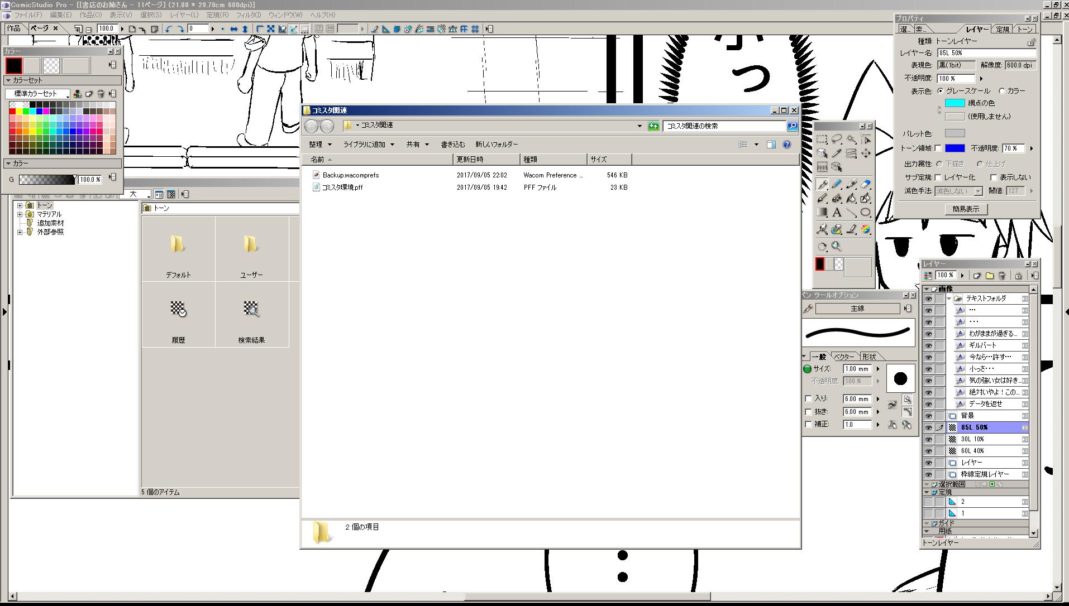The image size is (1069, 606).
Task: Select the Magic Wand tool
Action: coord(851,140)
